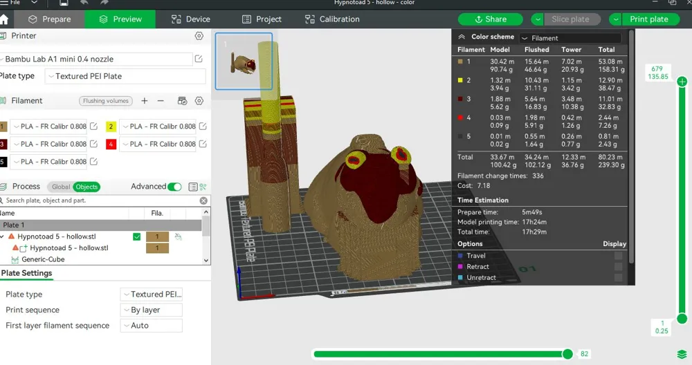Enable Travel display checkbox
This screenshot has height=365, width=692.
pyautogui.click(x=618, y=256)
